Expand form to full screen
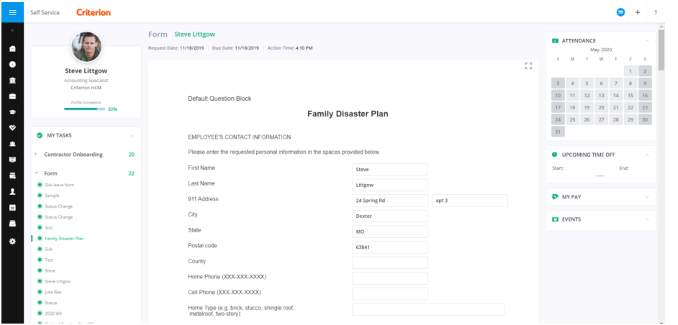Image resolution: width=678 pixels, height=325 pixels. (x=528, y=65)
